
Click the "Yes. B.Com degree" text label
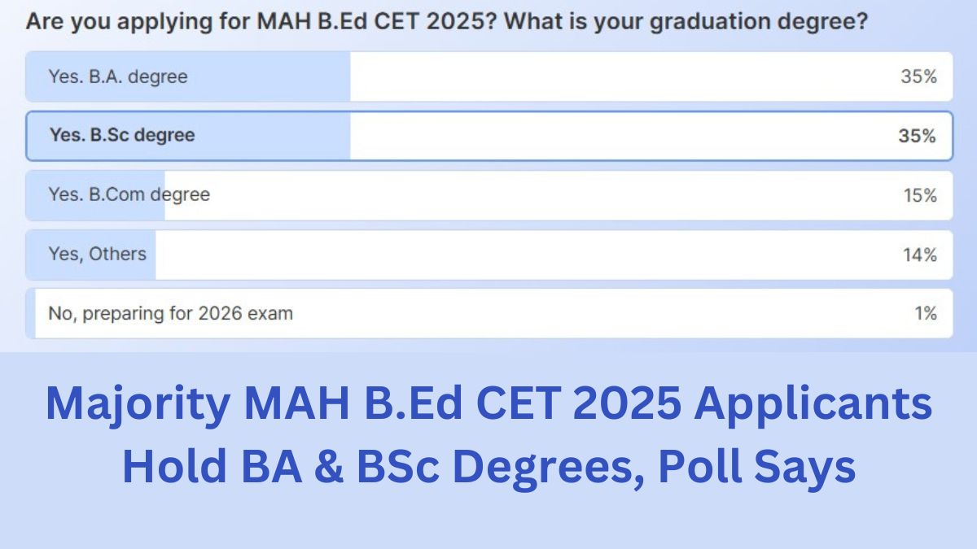coord(129,195)
